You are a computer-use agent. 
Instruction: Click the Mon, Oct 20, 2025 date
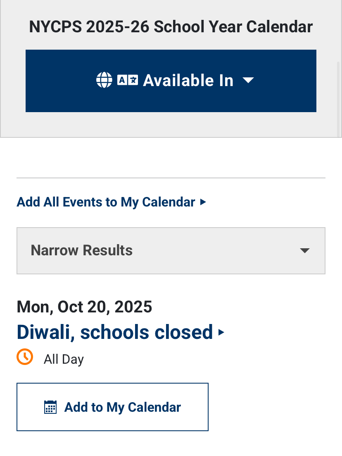[84, 307]
